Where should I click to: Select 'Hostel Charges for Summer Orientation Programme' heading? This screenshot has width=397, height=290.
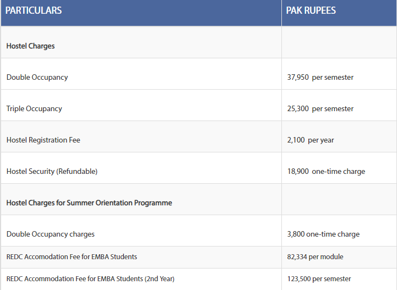[x=89, y=203]
